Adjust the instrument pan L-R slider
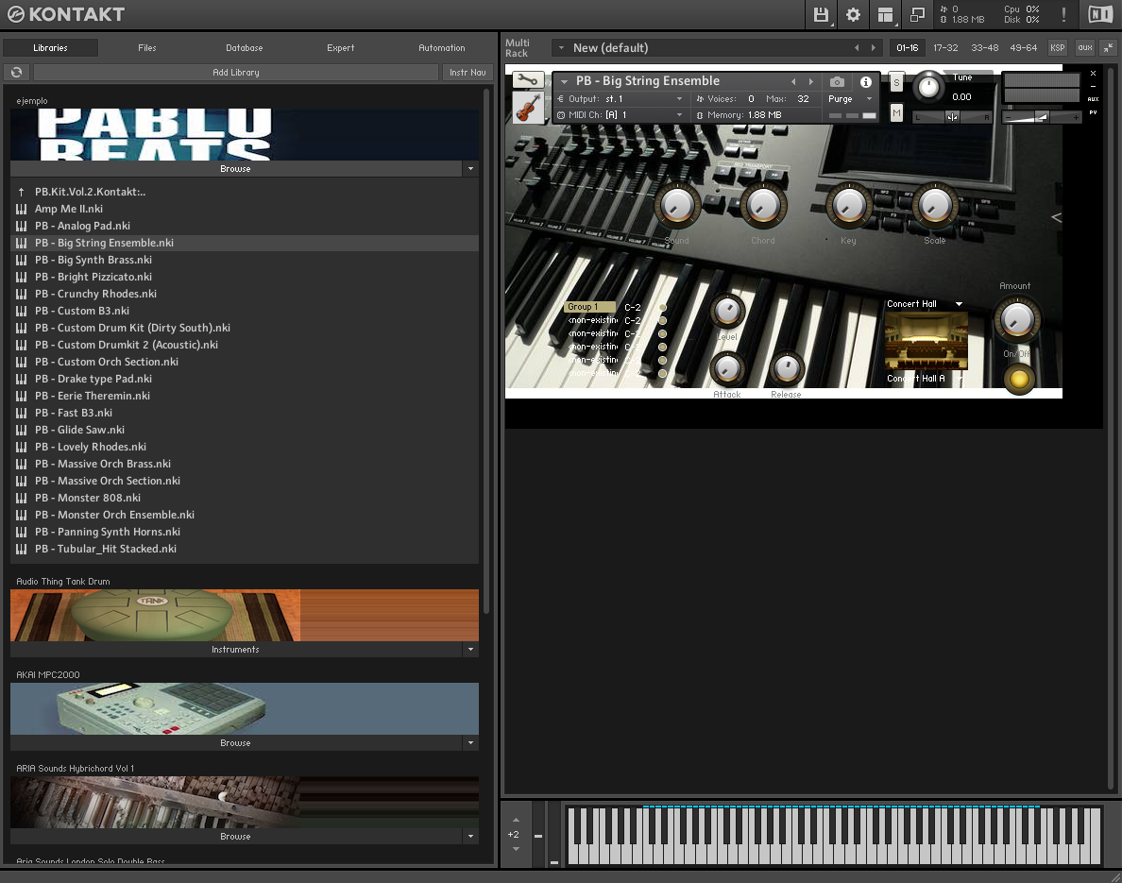This screenshot has width=1122, height=883. [952, 117]
